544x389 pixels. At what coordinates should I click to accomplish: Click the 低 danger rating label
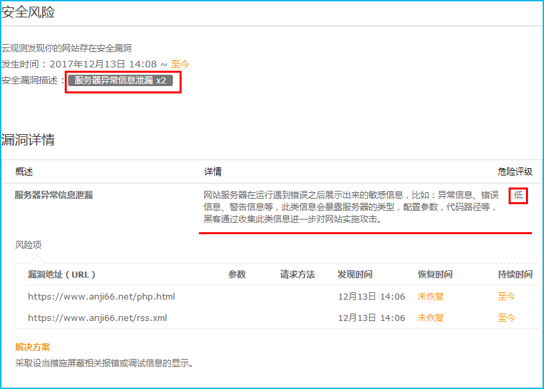(518, 195)
